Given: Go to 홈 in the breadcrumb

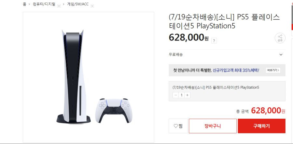Looking at the screenshot, I should tap(24, 4).
